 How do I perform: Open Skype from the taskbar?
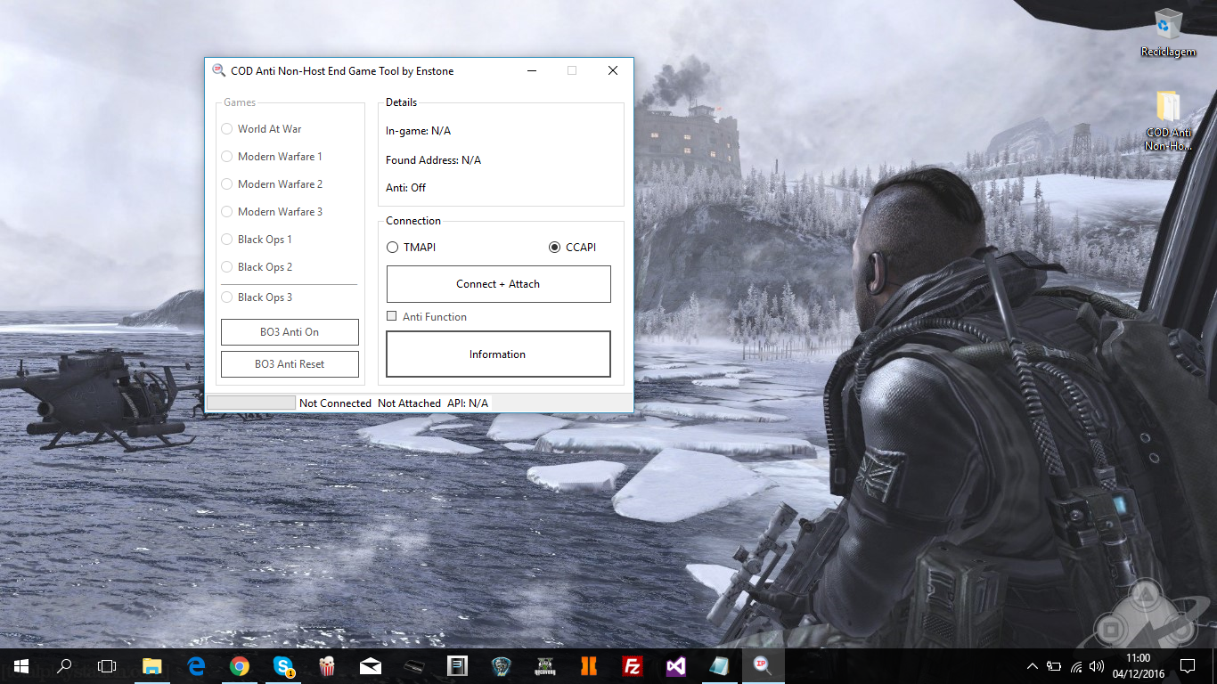[x=283, y=666]
